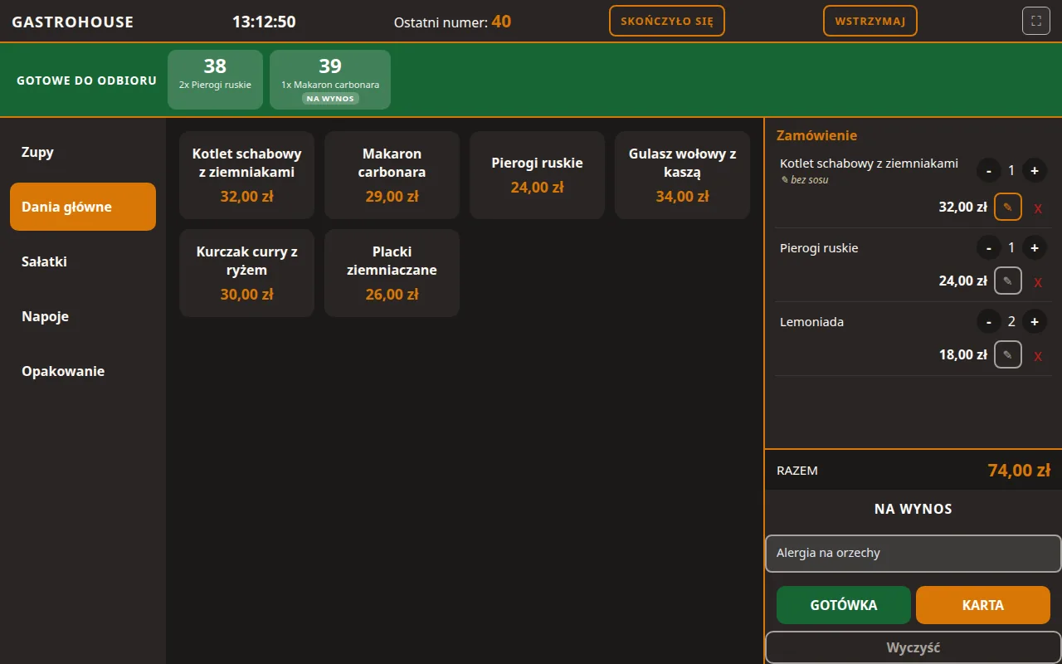1062x664 pixels.
Task: Click the SKOŃCZYŁO SIĘ button
Action: (x=667, y=21)
